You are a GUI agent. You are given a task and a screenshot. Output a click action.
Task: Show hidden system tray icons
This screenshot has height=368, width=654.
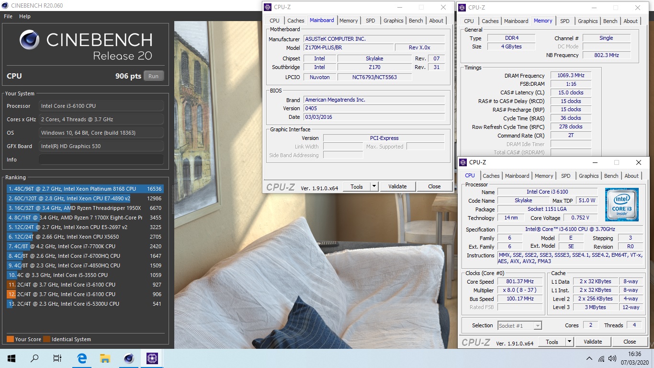coord(589,358)
